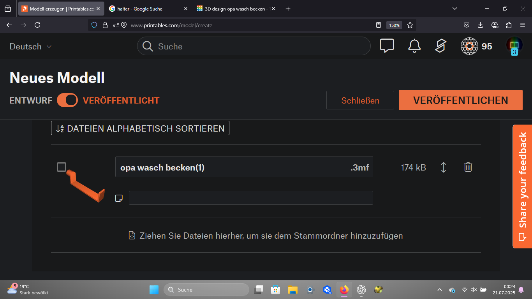Open the Share your feedback side tab
This screenshot has width=532, height=299.
point(522,186)
